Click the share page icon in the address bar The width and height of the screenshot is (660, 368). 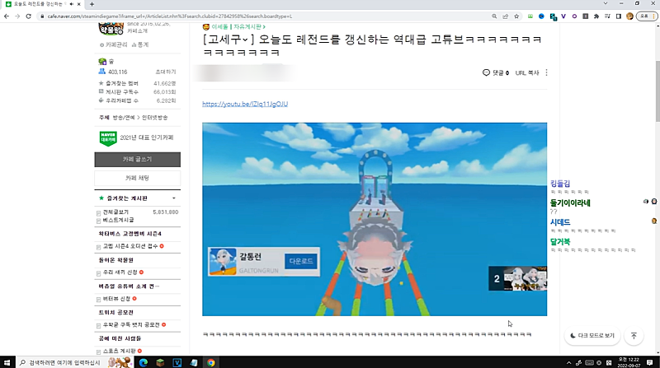(505, 16)
